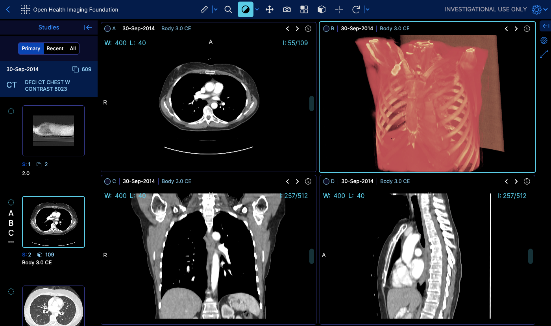Open the Window Level presets dropdown
This screenshot has width=551, height=326.
click(257, 9)
